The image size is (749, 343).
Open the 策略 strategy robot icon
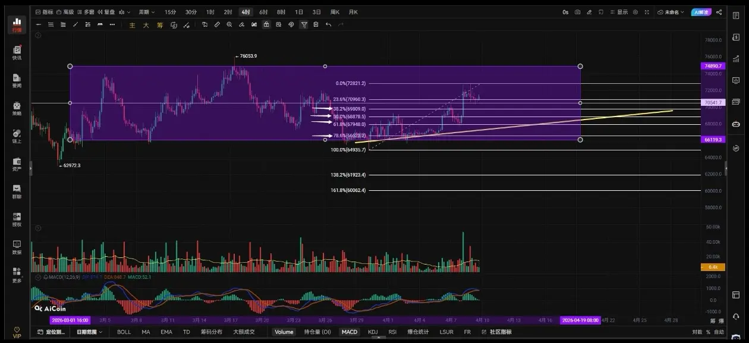pos(17,108)
